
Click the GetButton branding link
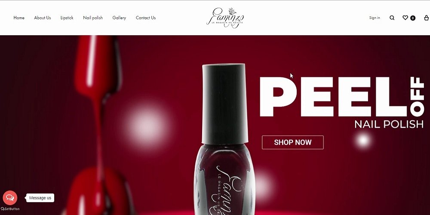tap(10, 209)
